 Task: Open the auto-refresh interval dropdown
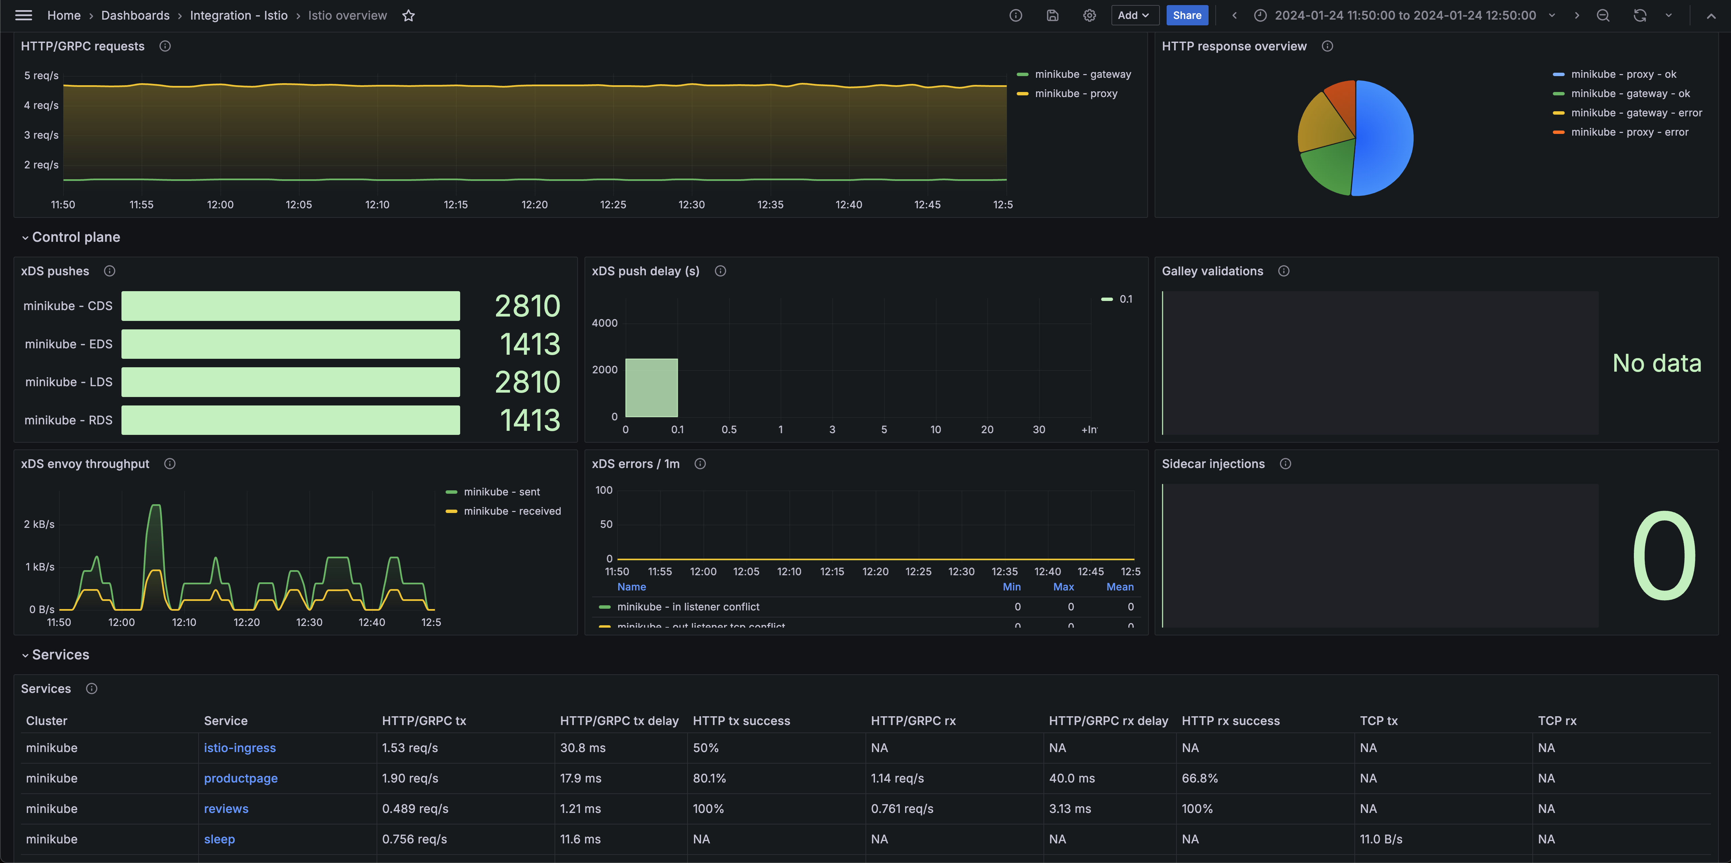(x=1668, y=15)
